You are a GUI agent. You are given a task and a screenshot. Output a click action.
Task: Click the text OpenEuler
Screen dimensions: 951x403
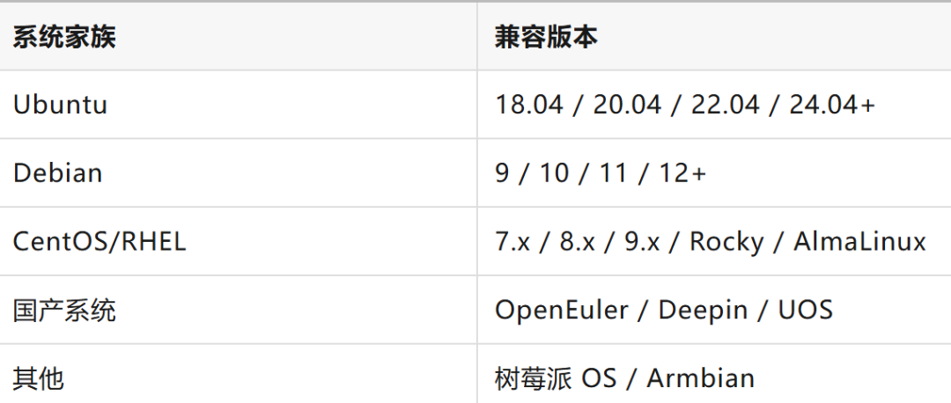(x=562, y=311)
